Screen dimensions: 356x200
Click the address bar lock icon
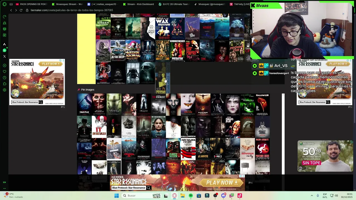tap(27, 10)
